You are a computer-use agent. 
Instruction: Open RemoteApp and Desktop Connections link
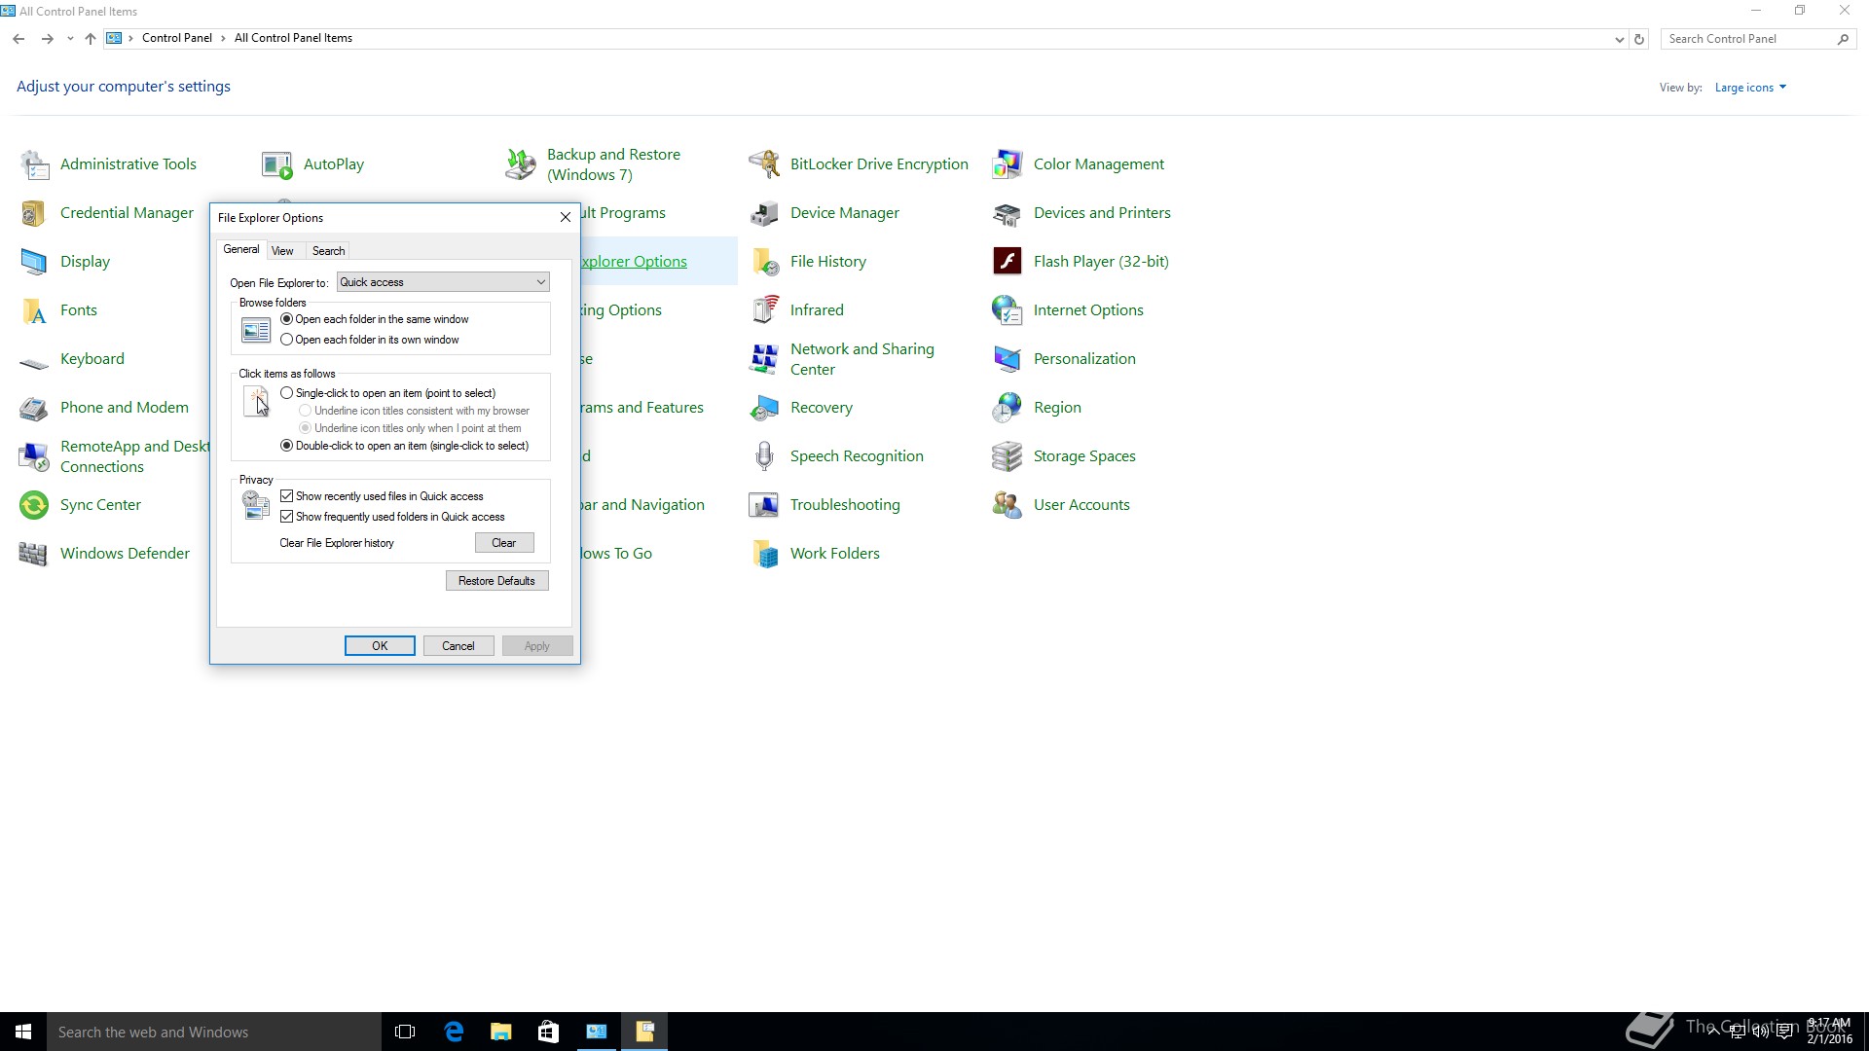click(x=134, y=456)
